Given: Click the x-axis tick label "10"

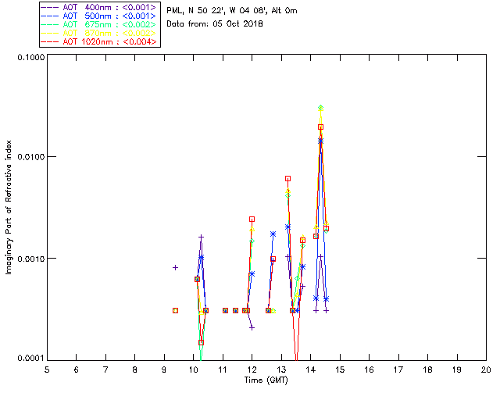Looking at the screenshot, I should point(193,370).
